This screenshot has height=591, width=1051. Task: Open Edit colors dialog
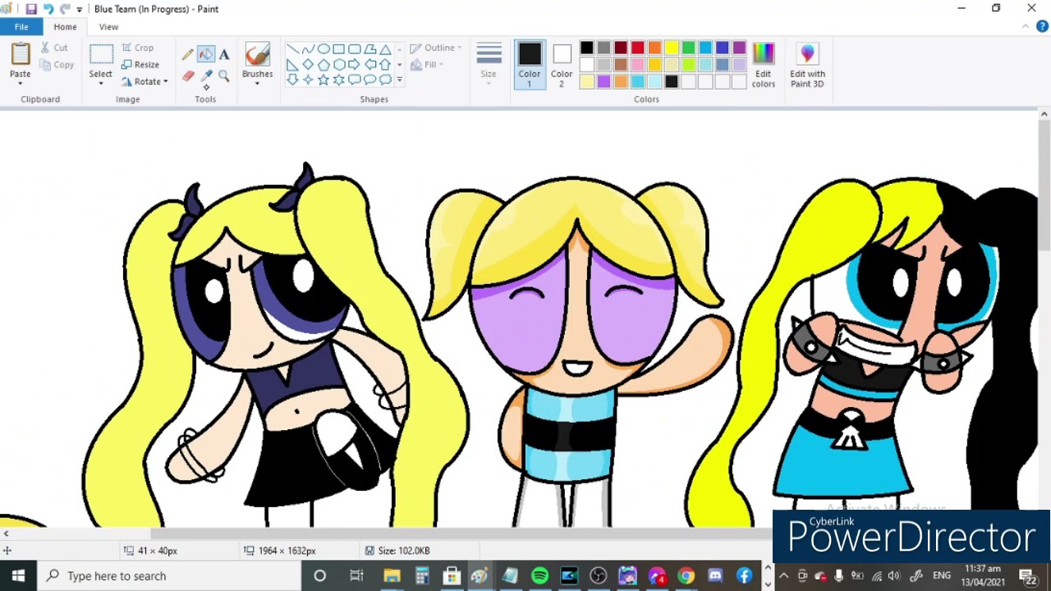tap(763, 65)
